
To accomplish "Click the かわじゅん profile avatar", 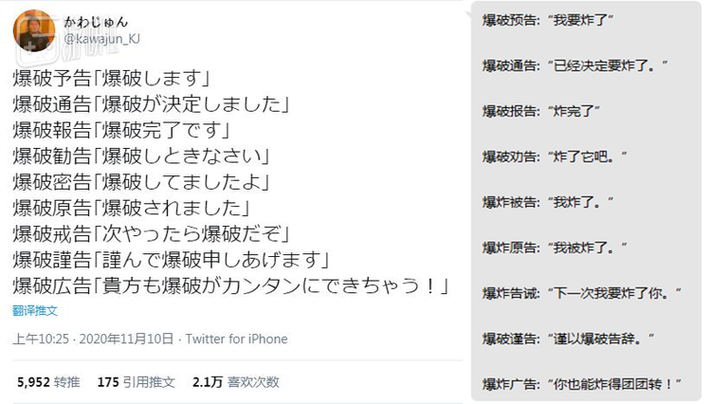I will [33, 30].
